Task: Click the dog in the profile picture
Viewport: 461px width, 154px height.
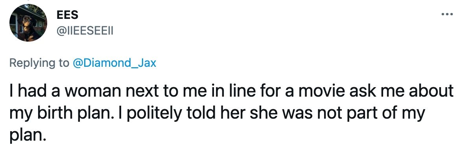Action: click(x=28, y=26)
